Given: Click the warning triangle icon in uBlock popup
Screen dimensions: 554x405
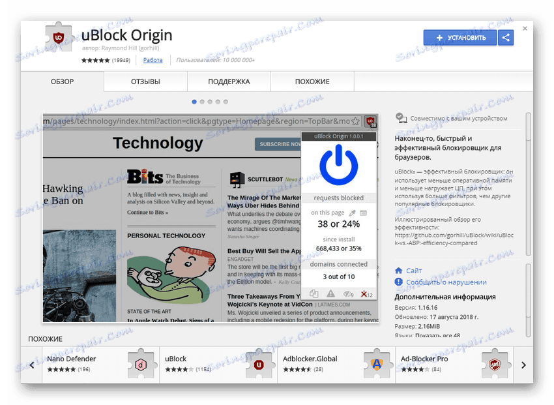Looking at the screenshot, I should [330, 293].
